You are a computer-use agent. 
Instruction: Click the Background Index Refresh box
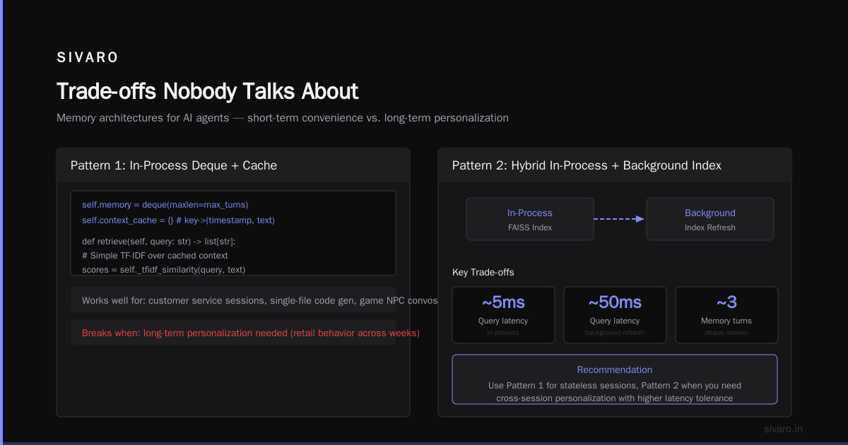[710, 219]
